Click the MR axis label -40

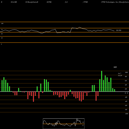(x=126, y=101)
